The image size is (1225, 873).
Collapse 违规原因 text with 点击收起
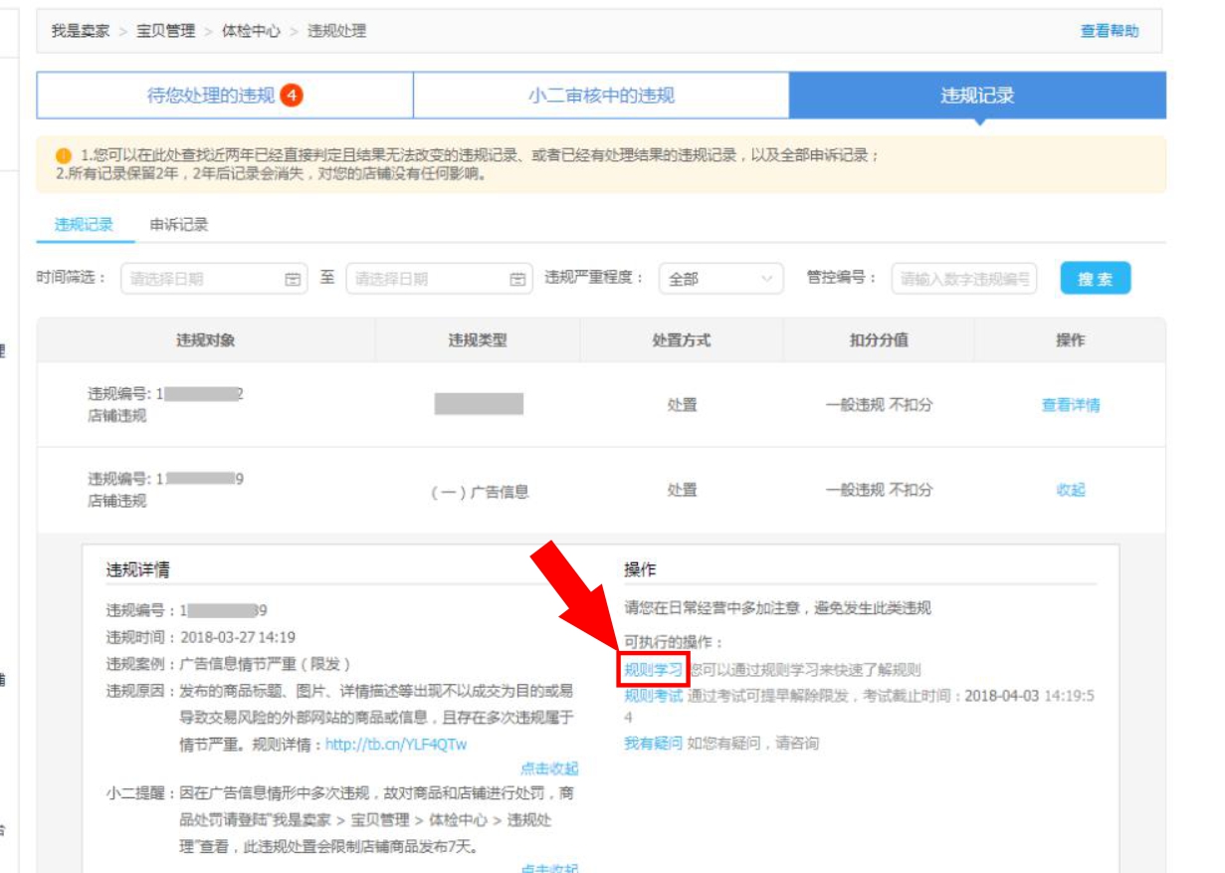coord(548,768)
